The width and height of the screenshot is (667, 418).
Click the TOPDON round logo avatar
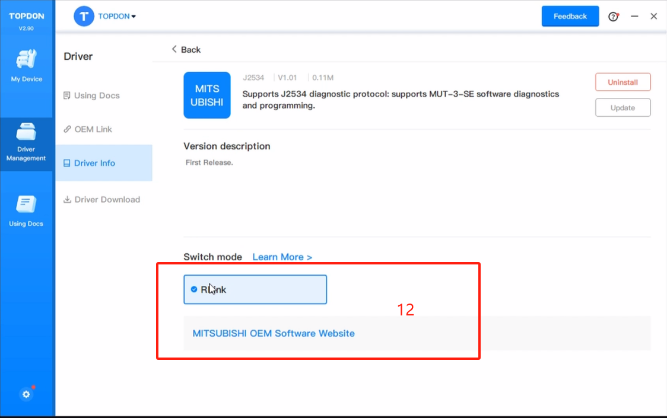click(x=84, y=17)
